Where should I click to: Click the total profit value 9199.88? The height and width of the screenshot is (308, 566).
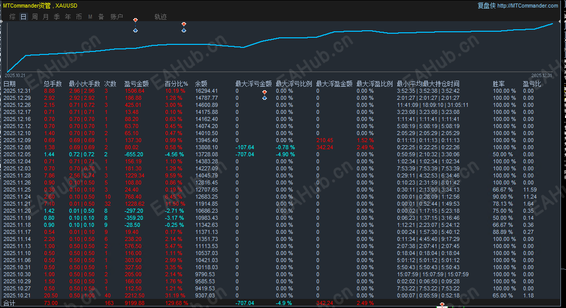tap(135, 303)
